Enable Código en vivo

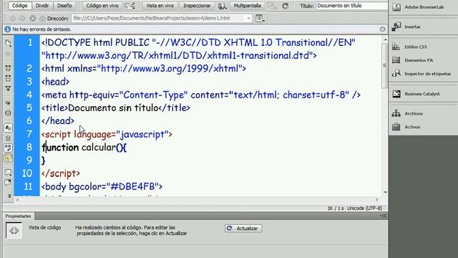tap(102, 6)
